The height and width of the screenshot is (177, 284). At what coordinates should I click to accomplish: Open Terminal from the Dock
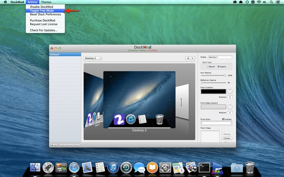click(x=204, y=168)
